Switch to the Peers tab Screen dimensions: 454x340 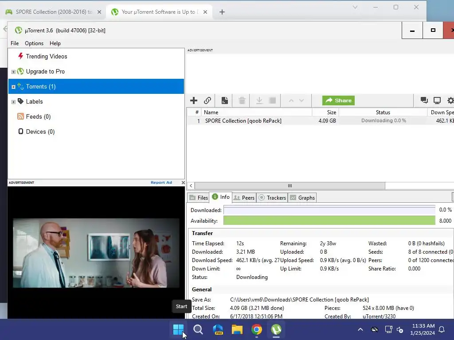click(244, 198)
